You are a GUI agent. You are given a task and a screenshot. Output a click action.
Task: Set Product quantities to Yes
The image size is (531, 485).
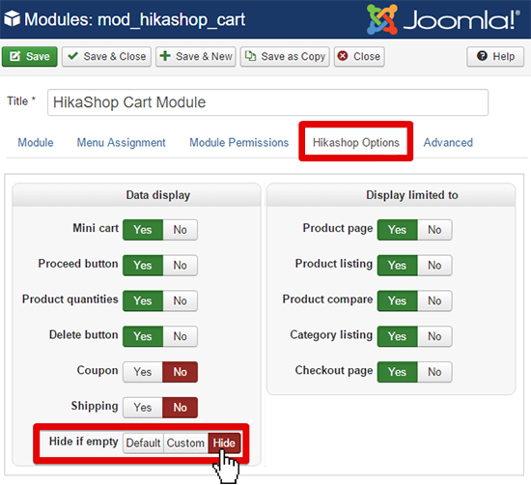[143, 301]
